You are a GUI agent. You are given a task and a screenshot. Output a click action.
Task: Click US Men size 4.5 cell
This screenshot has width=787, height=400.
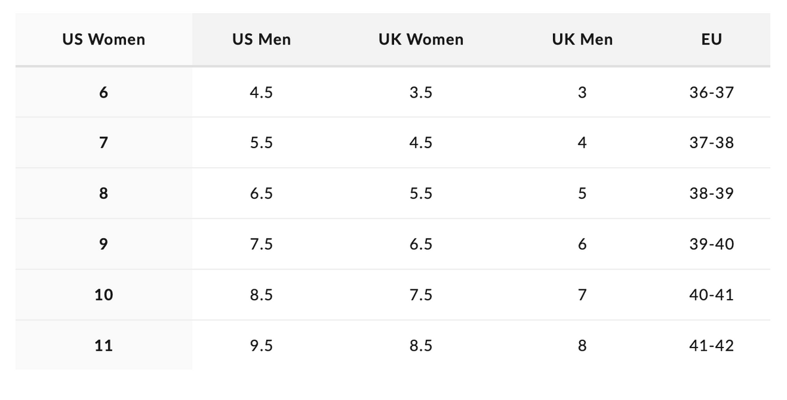pyautogui.click(x=262, y=92)
